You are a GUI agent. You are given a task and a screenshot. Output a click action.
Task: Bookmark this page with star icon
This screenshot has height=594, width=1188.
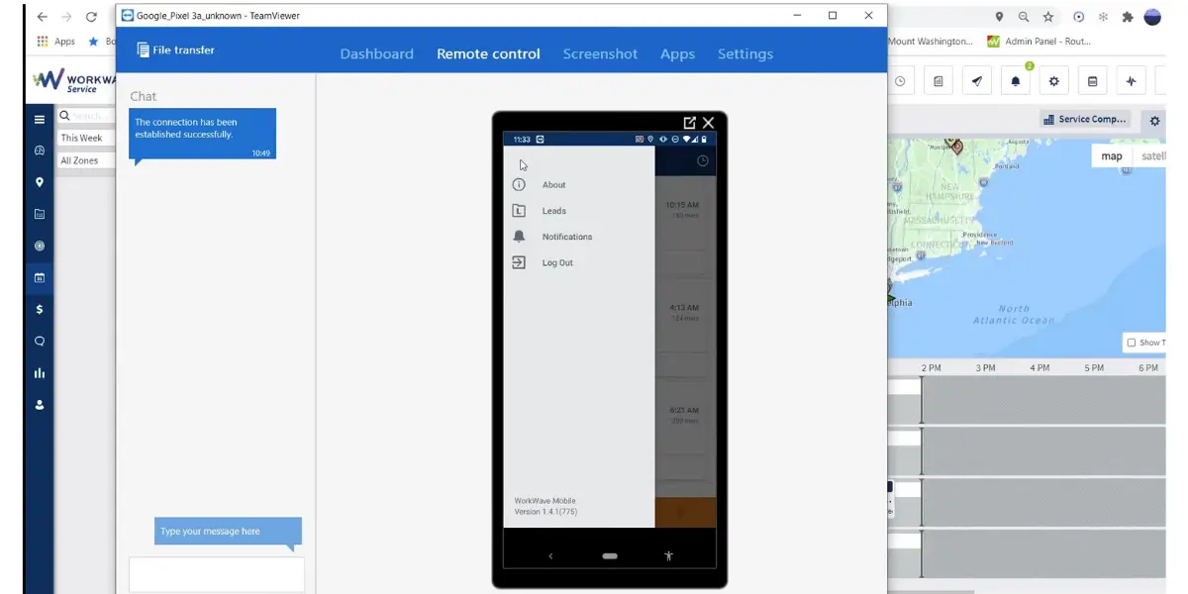click(1048, 17)
